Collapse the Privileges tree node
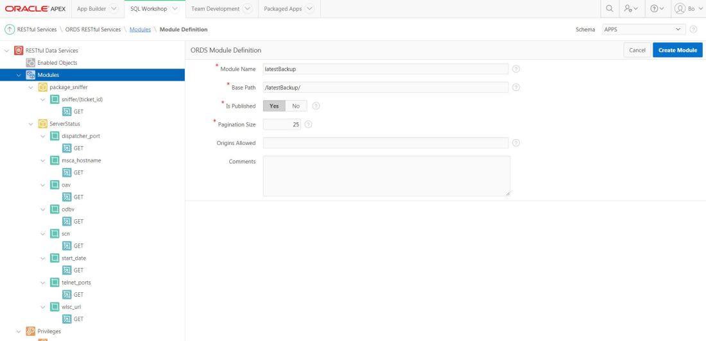706x341 pixels. point(19,331)
